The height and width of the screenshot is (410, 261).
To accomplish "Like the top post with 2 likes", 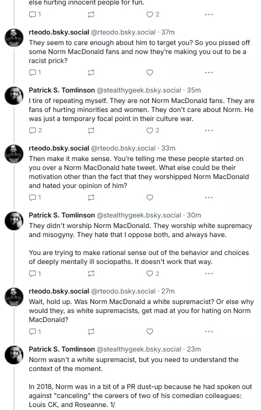I will (x=152, y=14).
